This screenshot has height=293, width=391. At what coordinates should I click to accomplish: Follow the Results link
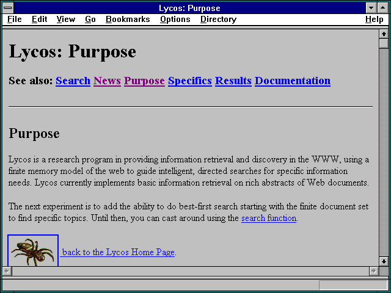tap(233, 81)
